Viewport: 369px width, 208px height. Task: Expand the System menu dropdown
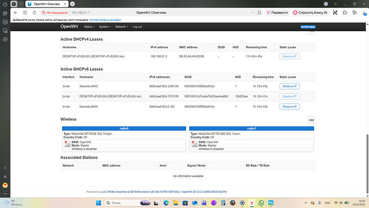click(105, 27)
